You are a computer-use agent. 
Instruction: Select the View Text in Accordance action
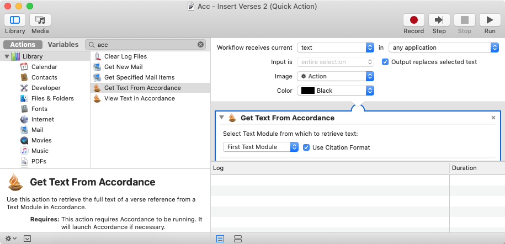click(139, 98)
